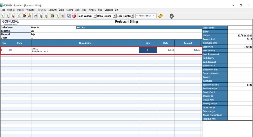The image size is (253, 137).
Task: Open the Sales menu
Action: click(x=3, y=10)
